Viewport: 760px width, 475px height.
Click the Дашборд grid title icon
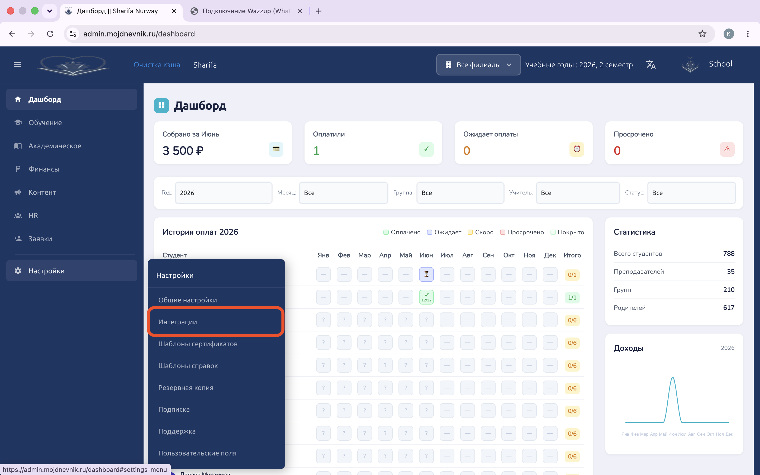coord(161,106)
